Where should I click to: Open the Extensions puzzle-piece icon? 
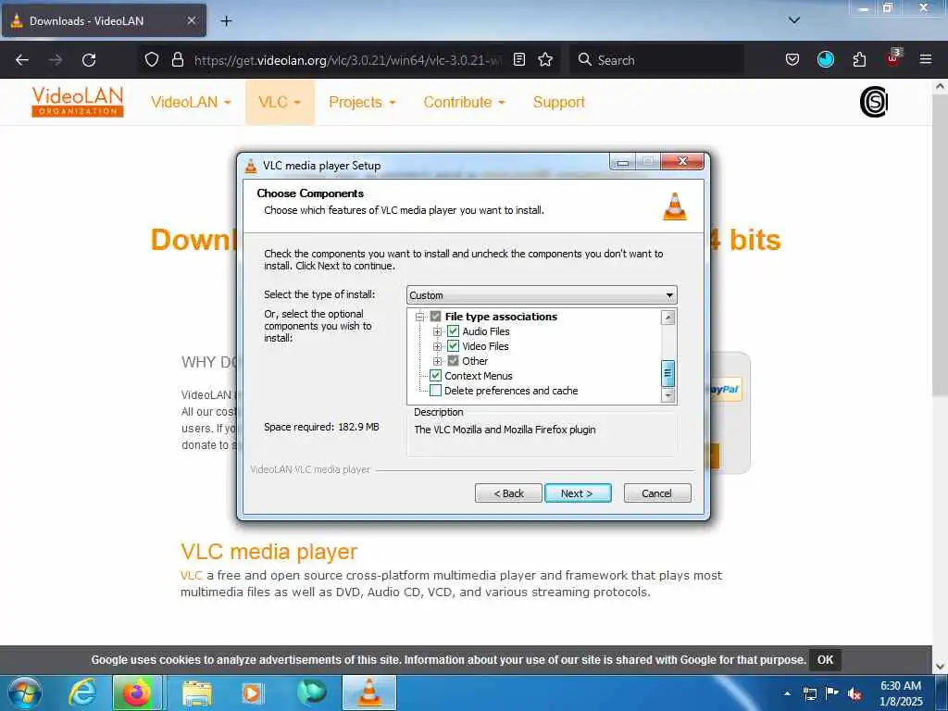(859, 59)
